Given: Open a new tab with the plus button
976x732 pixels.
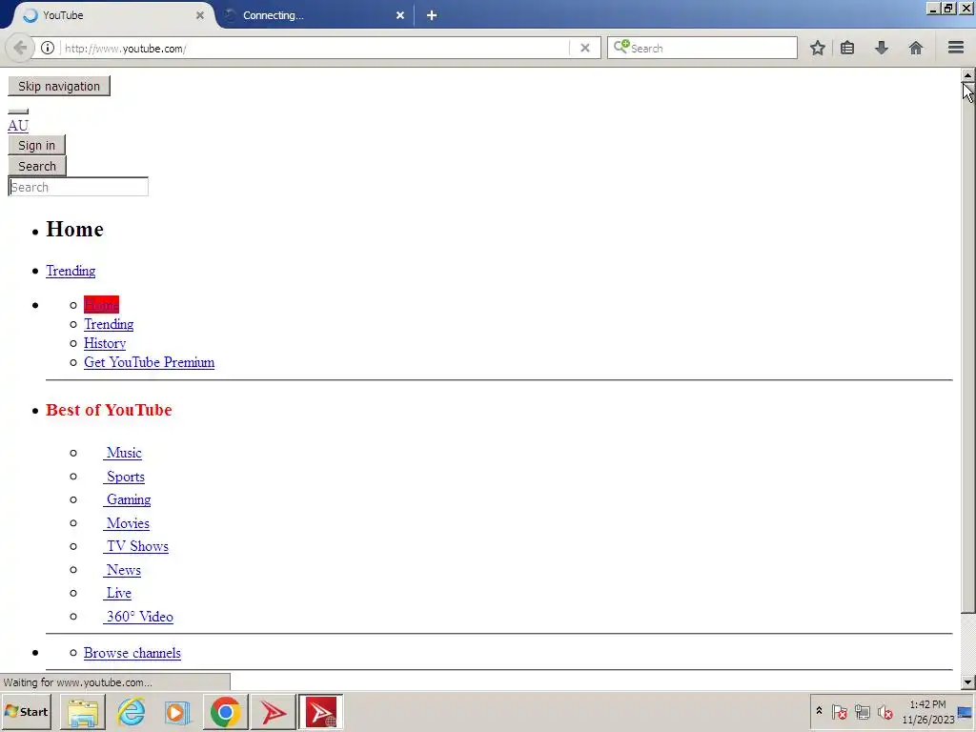Looking at the screenshot, I should click(x=432, y=15).
